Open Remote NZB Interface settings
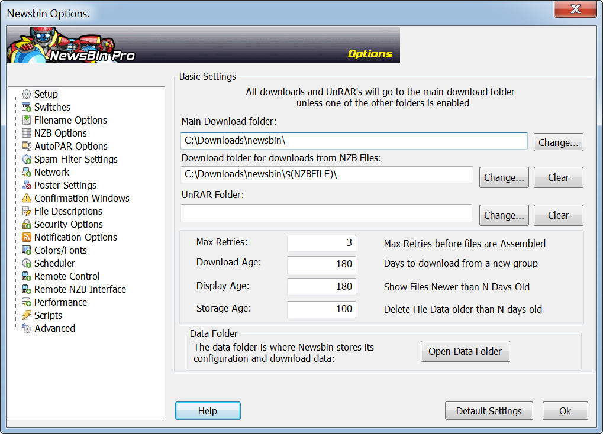This screenshot has width=603, height=434. coord(80,290)
